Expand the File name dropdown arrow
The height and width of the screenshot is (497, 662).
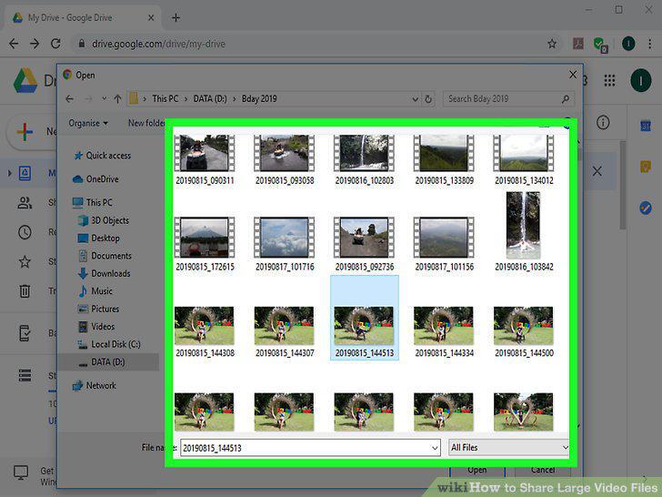(x=435, y=448)
